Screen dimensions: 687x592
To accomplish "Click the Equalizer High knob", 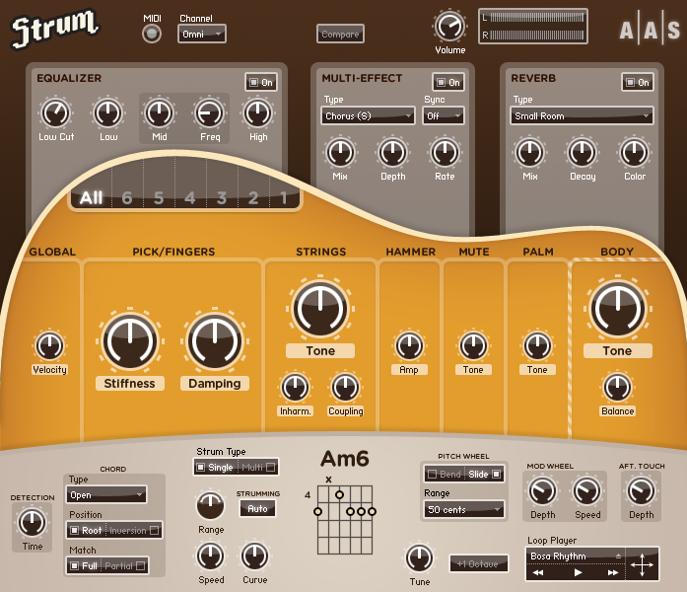I will 257,113.
